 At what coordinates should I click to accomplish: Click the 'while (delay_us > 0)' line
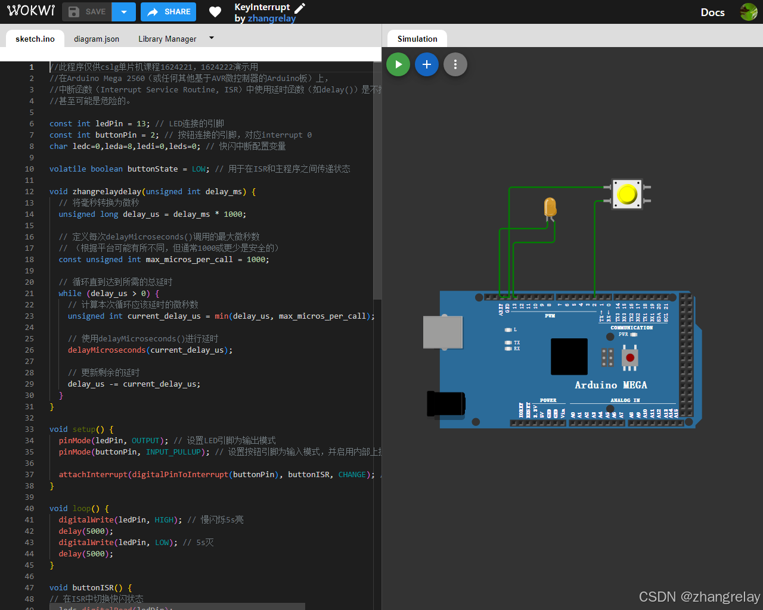(x=109, y=293)
